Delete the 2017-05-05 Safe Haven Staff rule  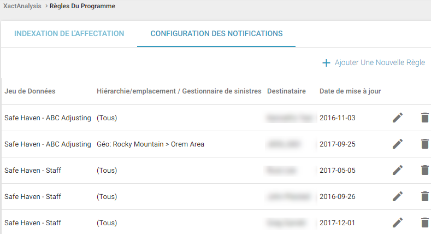(x=424, y=170)
